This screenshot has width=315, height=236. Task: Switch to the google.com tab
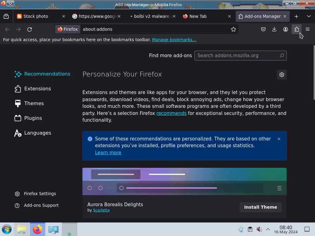(96, 17)
